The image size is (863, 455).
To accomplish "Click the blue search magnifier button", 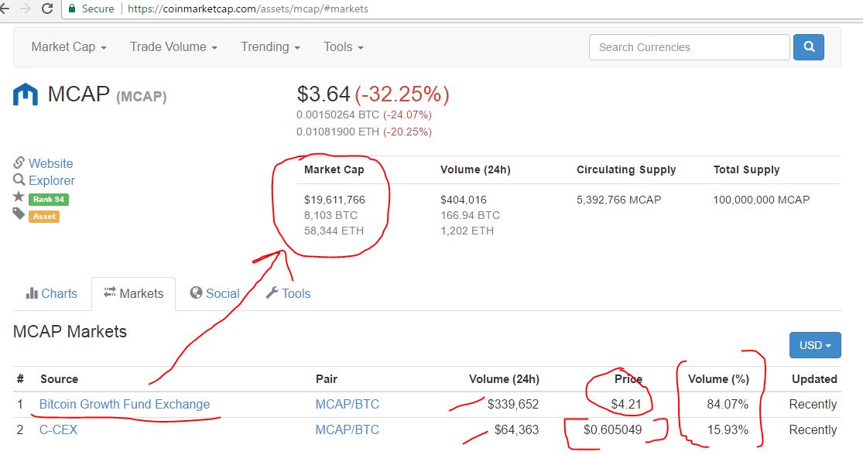I will (x=809, y=47).
